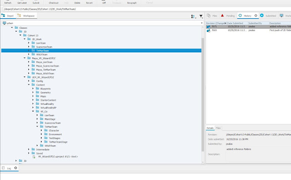
Task: Click the Maps folder icon
Action: coord(37,96)
